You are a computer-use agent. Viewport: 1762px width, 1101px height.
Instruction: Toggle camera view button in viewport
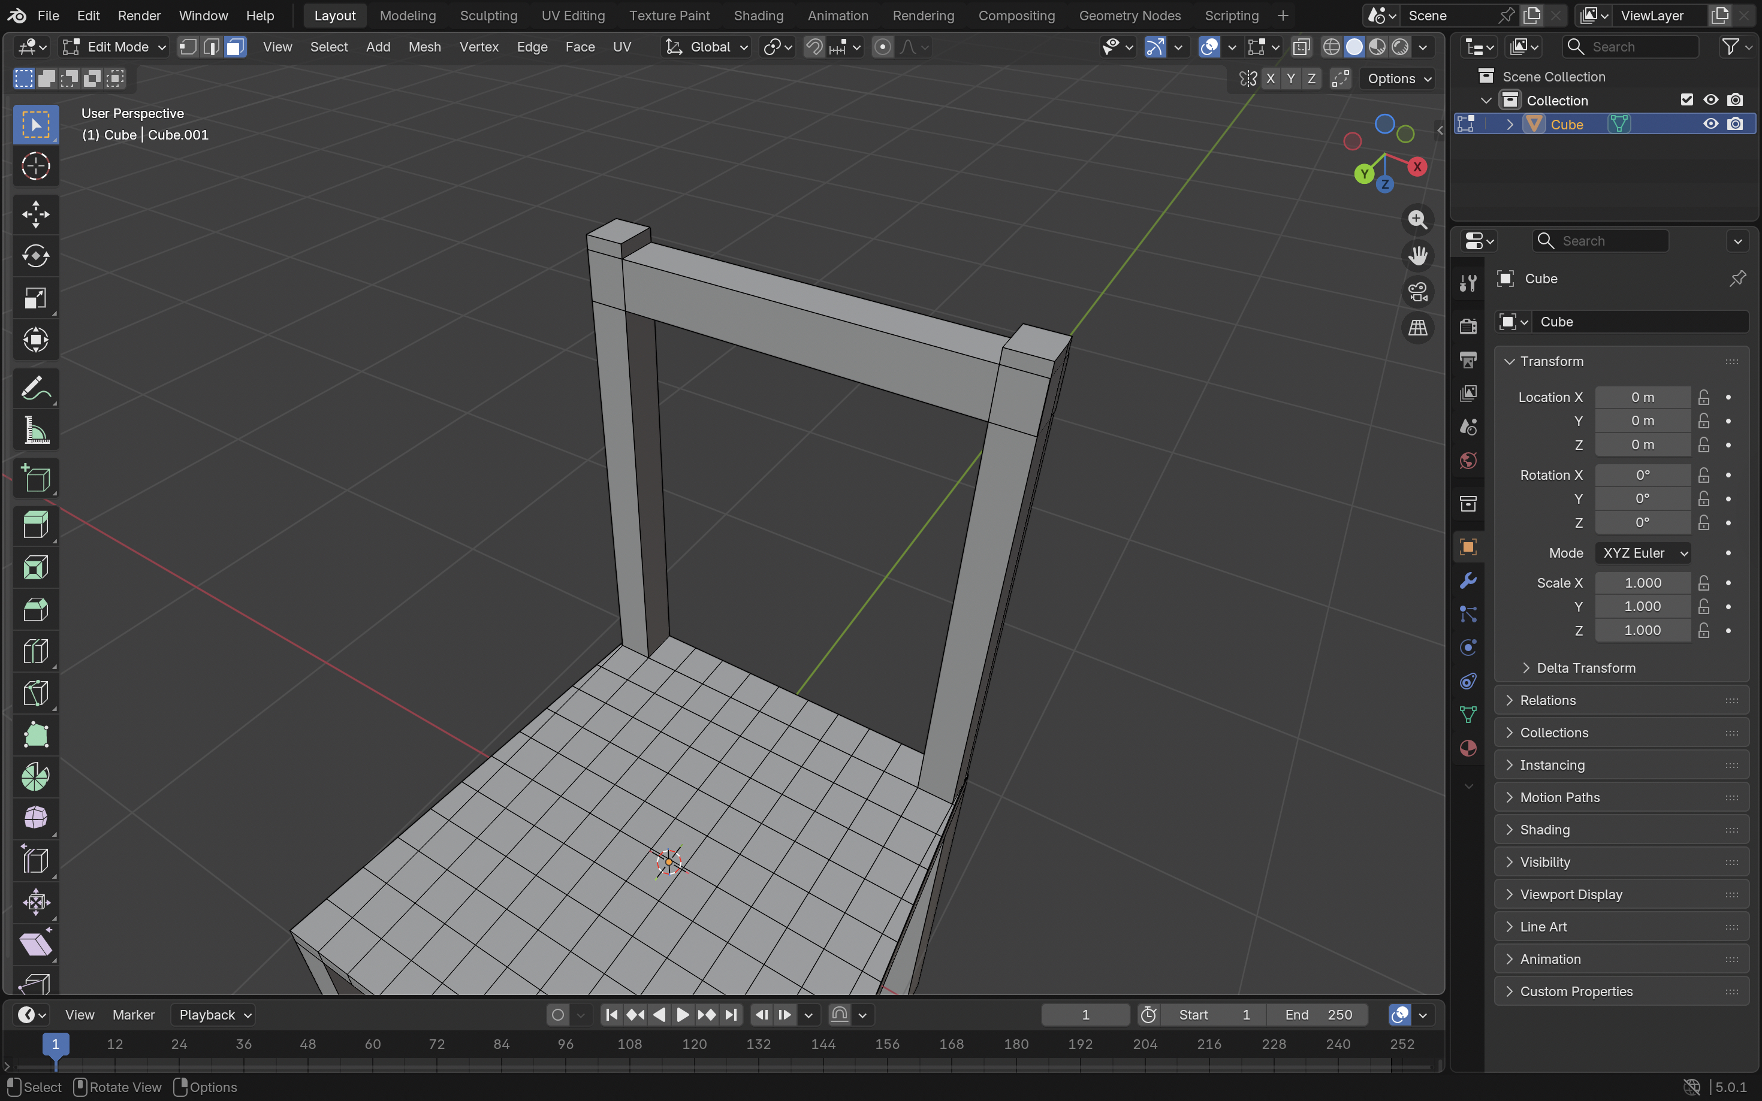pyautogui.click(x=1417, y=292)
